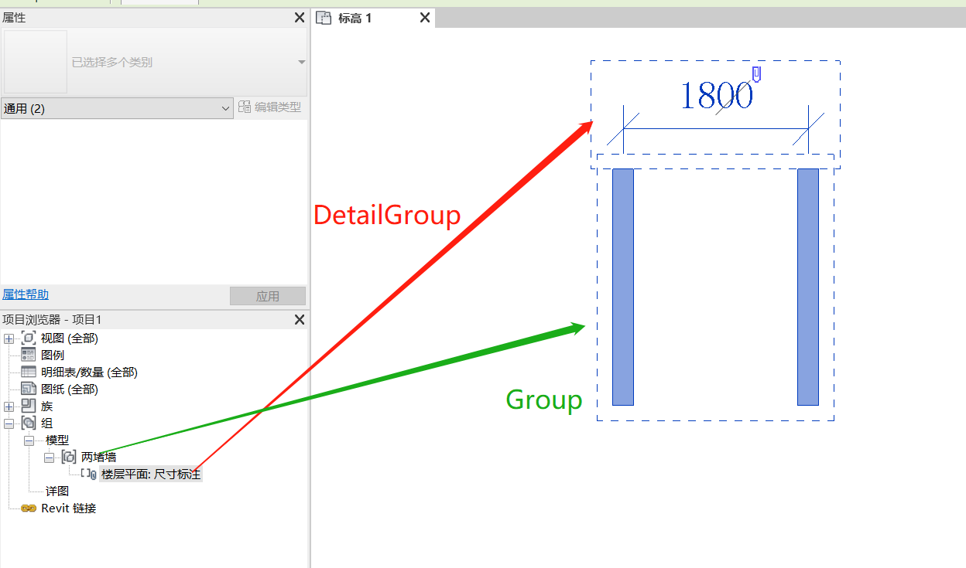
Task: Open the 已选择多个类别 type selector dropdown
Action: [302, 62]
